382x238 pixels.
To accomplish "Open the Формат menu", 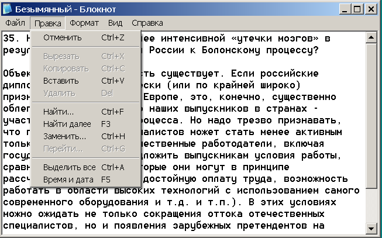I will pyautogui.click(x=84, y=23).
